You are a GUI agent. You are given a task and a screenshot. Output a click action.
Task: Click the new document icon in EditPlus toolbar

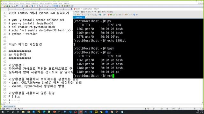(x=2, y=6)
